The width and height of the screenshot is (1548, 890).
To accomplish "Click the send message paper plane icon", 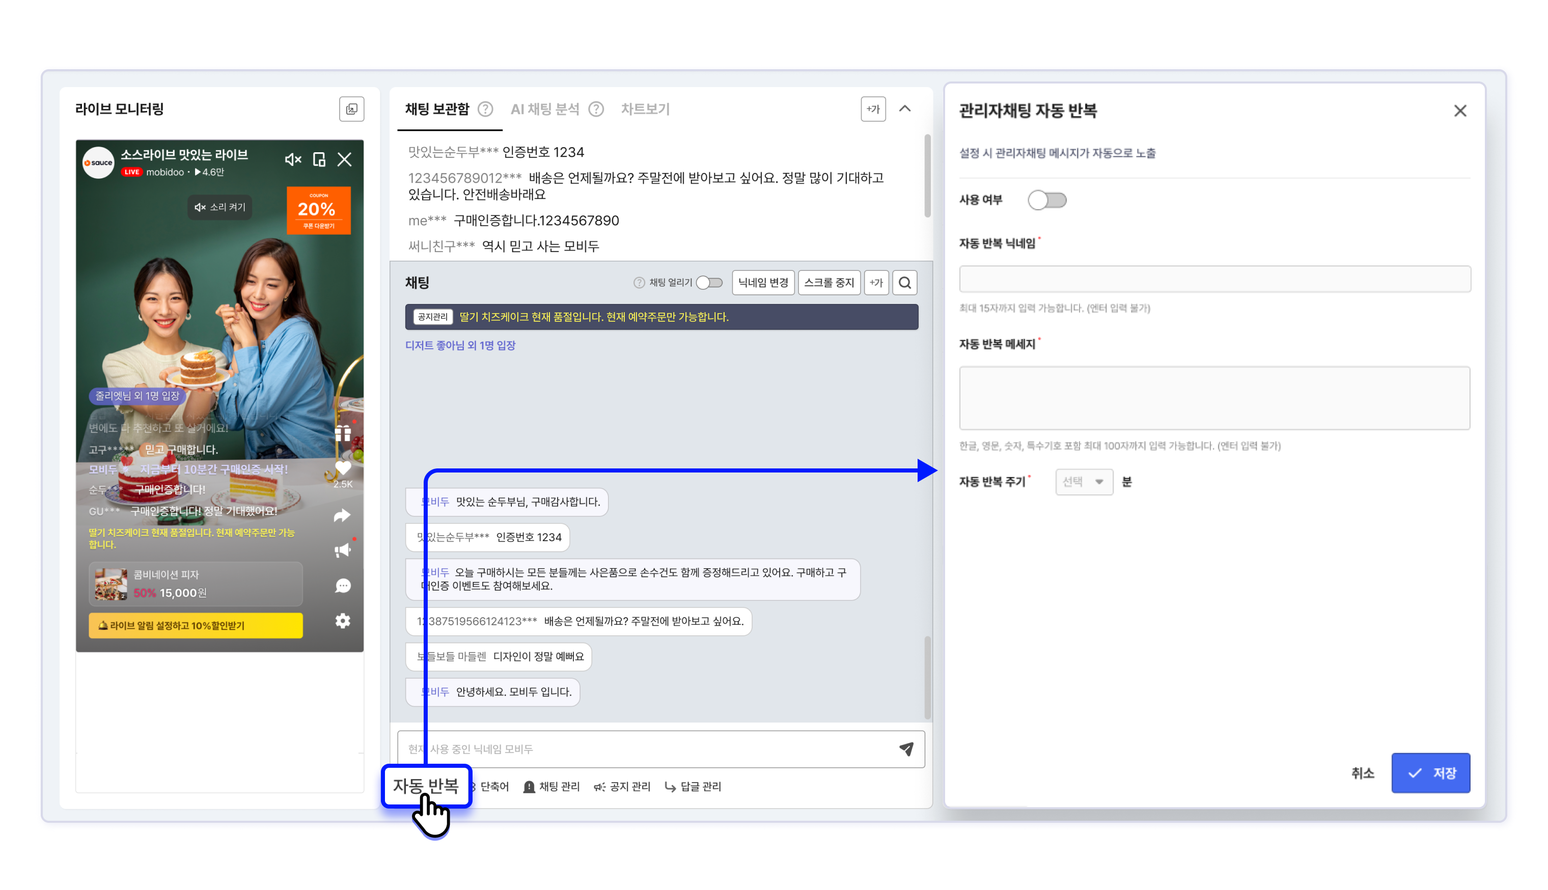I will tap(906, 749).
